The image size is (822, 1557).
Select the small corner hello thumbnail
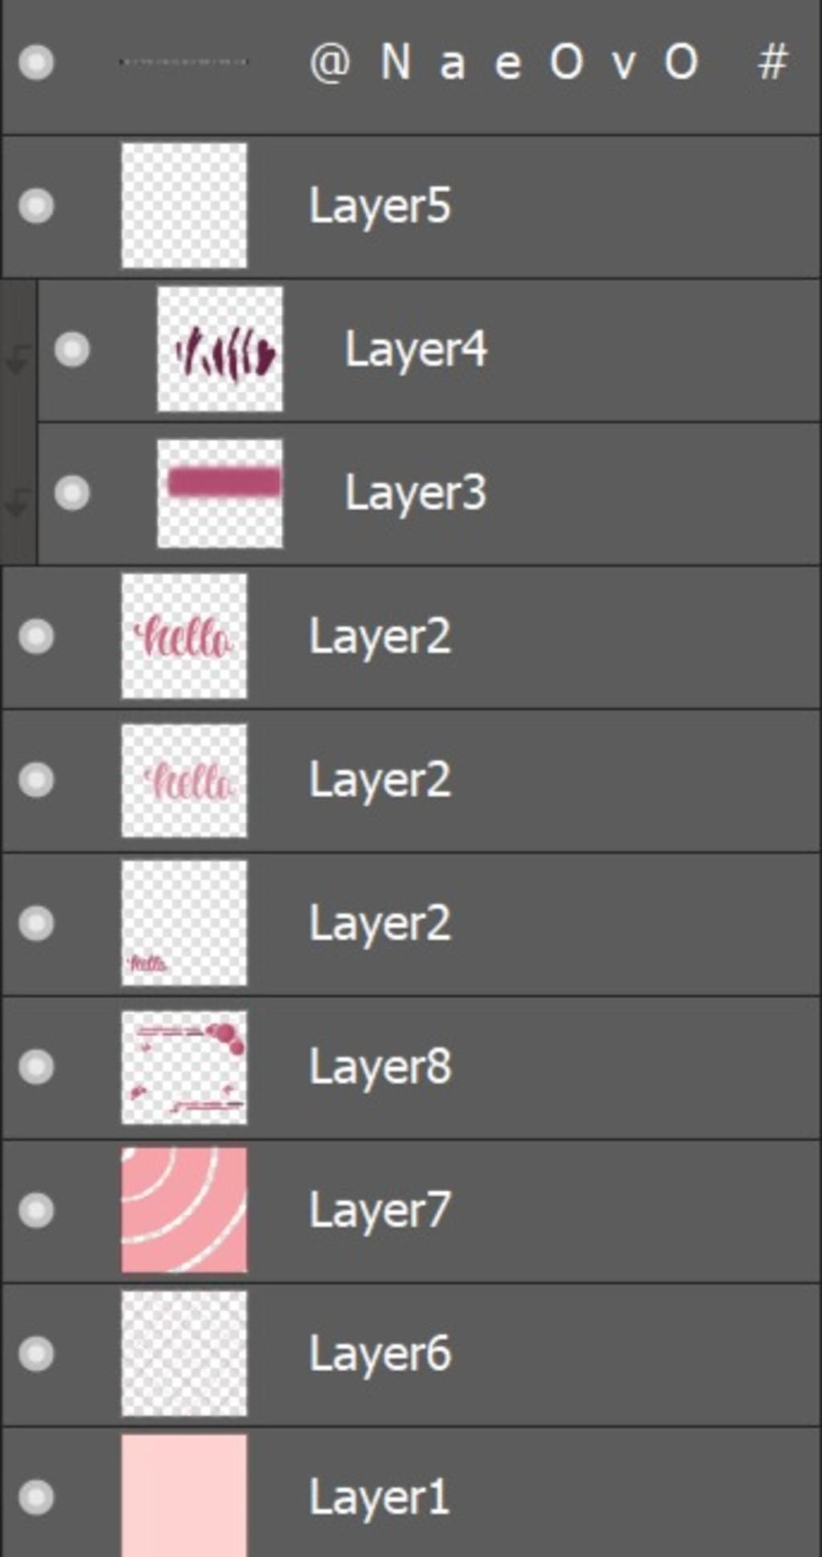coord(184,923)
